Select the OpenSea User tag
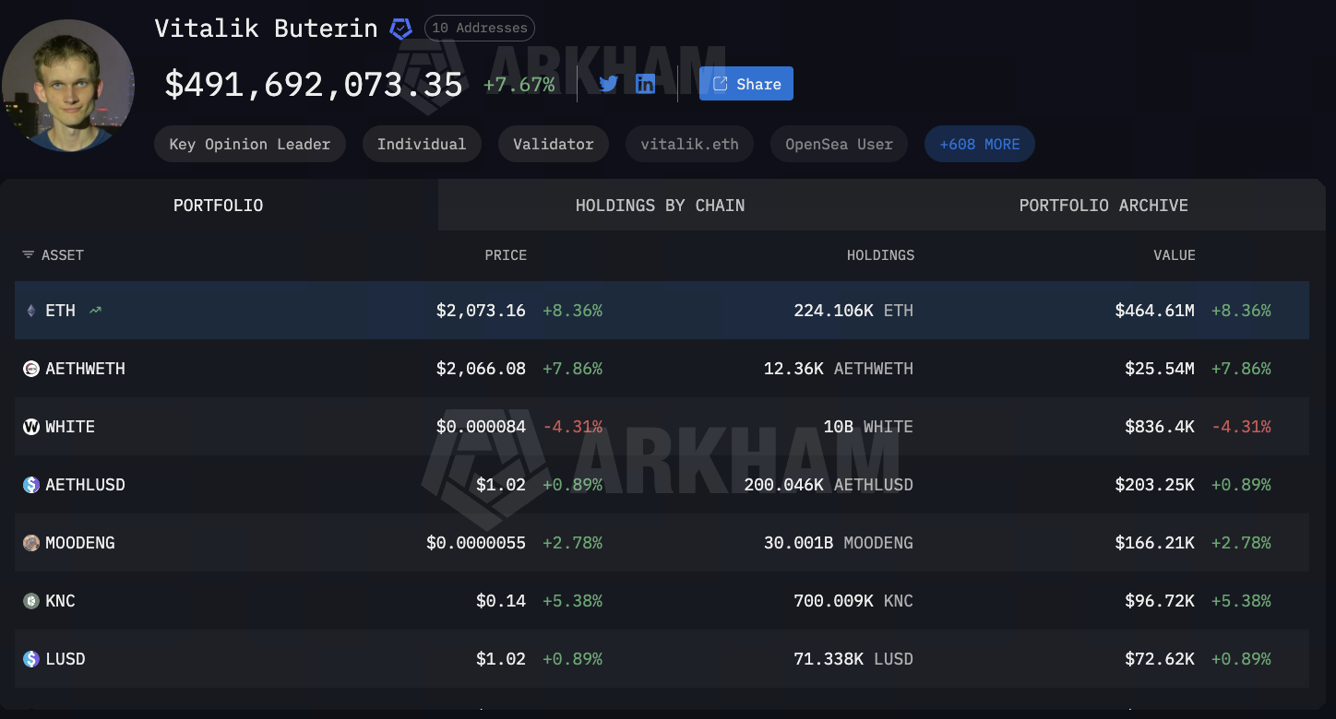The width and height of the screenshot is (1336, 719). (x=840, y=144)
